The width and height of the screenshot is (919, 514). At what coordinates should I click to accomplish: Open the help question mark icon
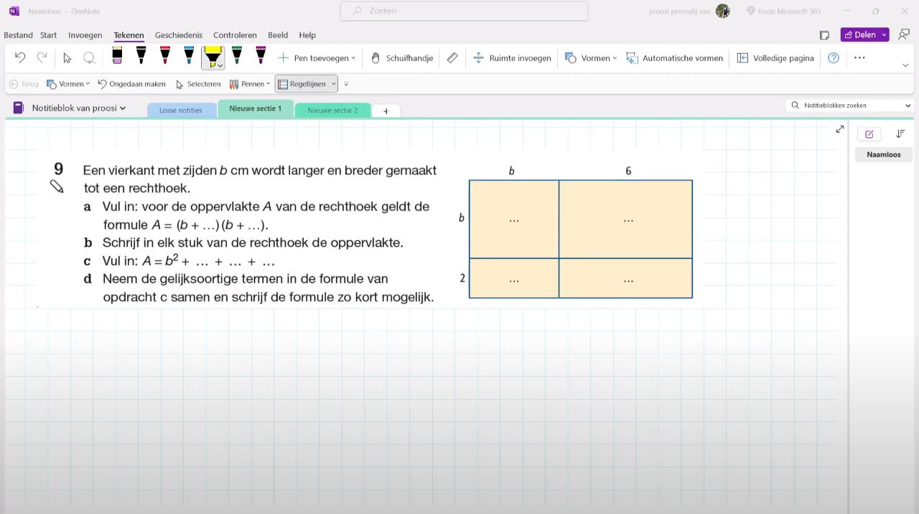pyautogui.click(x=834, y=58)
